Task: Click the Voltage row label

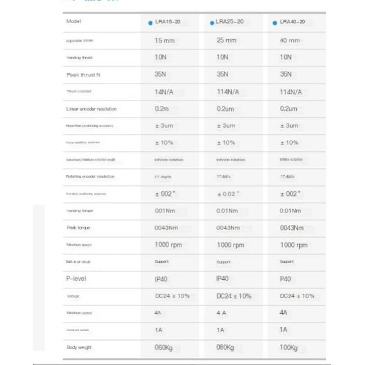Action: (x=73, y=296)
